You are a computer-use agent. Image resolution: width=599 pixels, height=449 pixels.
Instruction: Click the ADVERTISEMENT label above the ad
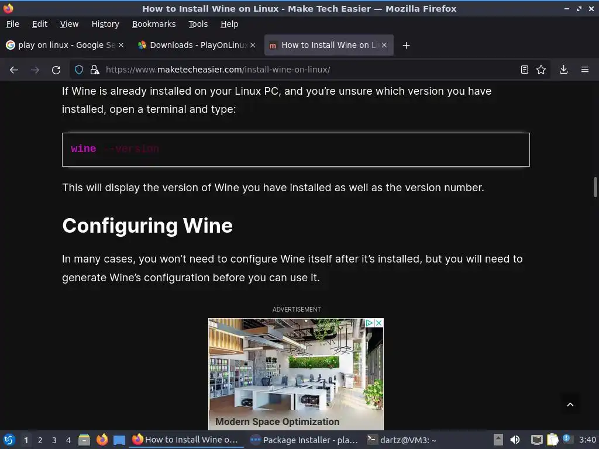click(x=297, y=309)
